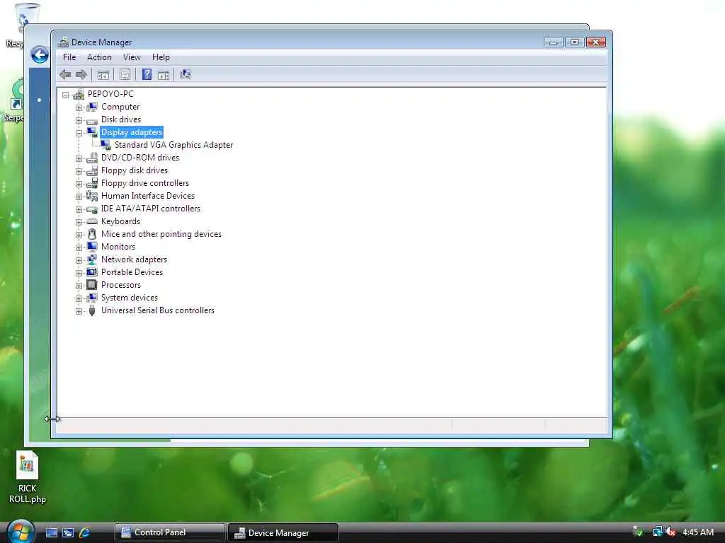This screenshot has width=725, height=543.
Task: Toggle the action pane toolbar icon
Action: click(x=164, y=75)
